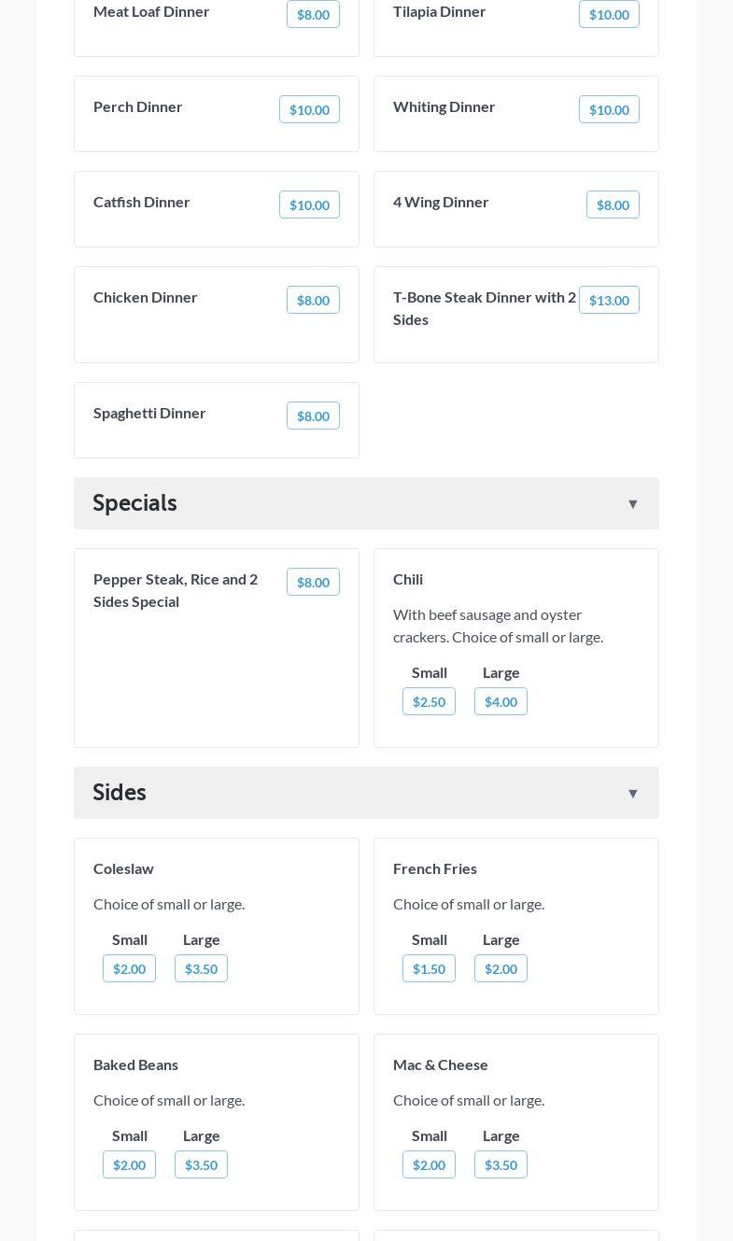Select the $8.00 Meat Loaf Dinner price
Screen dimensions: 733x1241
coord(313,15)
